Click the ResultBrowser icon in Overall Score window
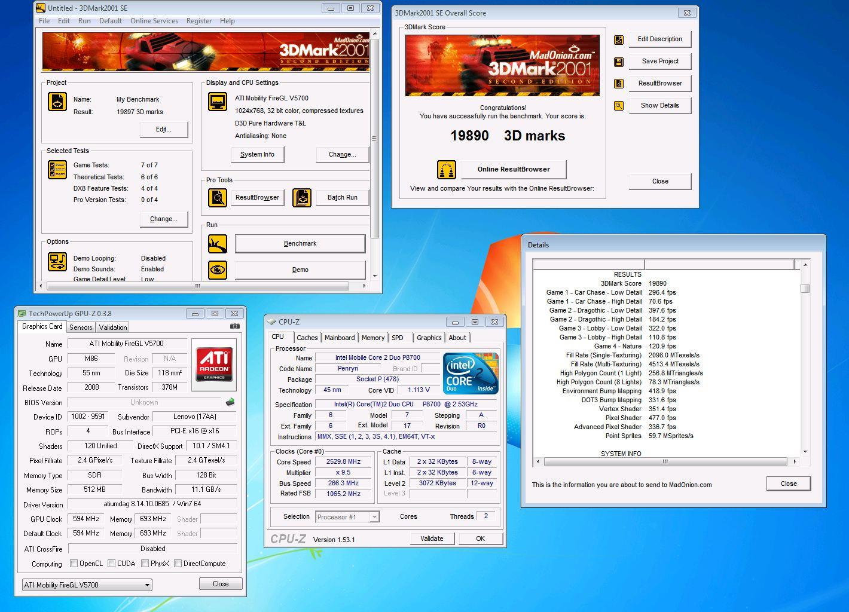Screen dimensions: 849x612 click(619, 84)
